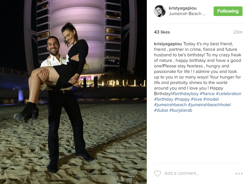Toggle the green Following button
The width and height of the screenshot is (249, 184).
click(x=228, y=11)
